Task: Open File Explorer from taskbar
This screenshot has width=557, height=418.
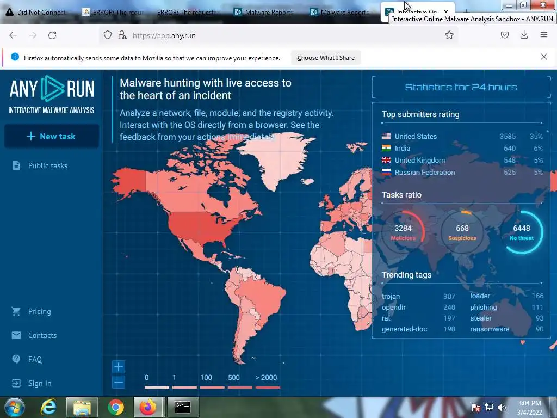Action: [x=82, y=407]
